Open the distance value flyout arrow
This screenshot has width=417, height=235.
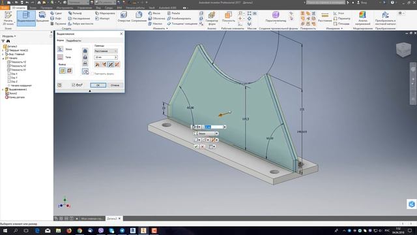click(116, 57)
